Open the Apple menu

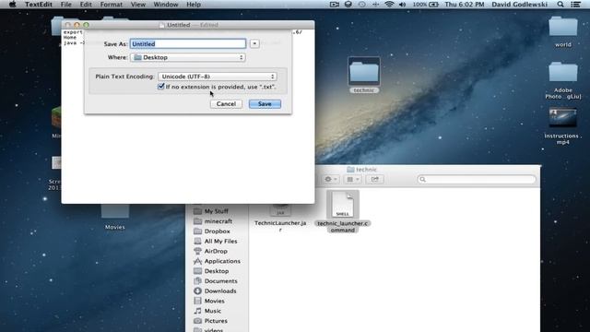tap(12, 5)
